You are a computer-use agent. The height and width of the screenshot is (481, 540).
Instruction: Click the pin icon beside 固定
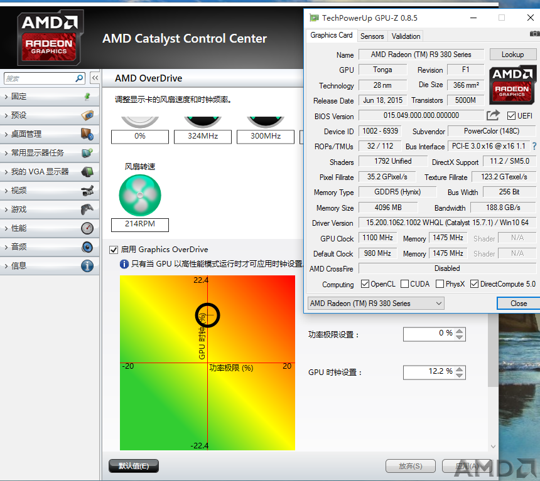coord(87,97)
